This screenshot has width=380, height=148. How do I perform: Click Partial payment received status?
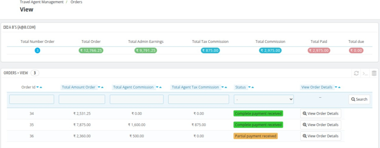[256, 136]
